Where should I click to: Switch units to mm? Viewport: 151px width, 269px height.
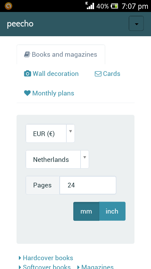(86, 211)
